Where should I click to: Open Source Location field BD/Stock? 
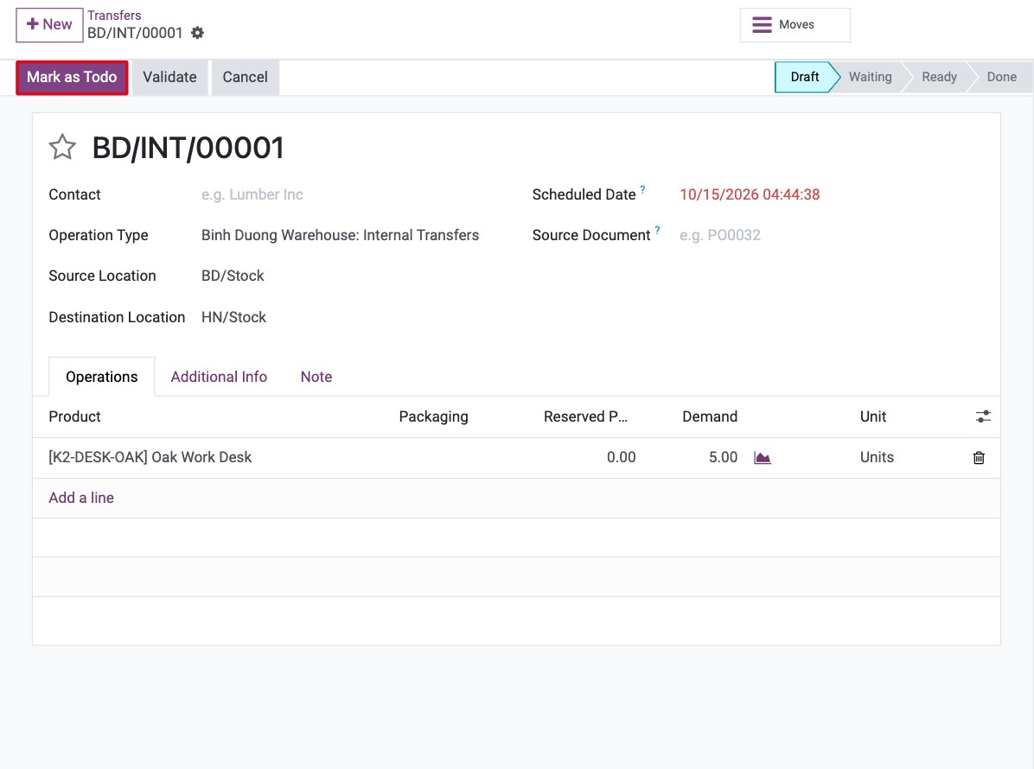[x=349, y=276]
